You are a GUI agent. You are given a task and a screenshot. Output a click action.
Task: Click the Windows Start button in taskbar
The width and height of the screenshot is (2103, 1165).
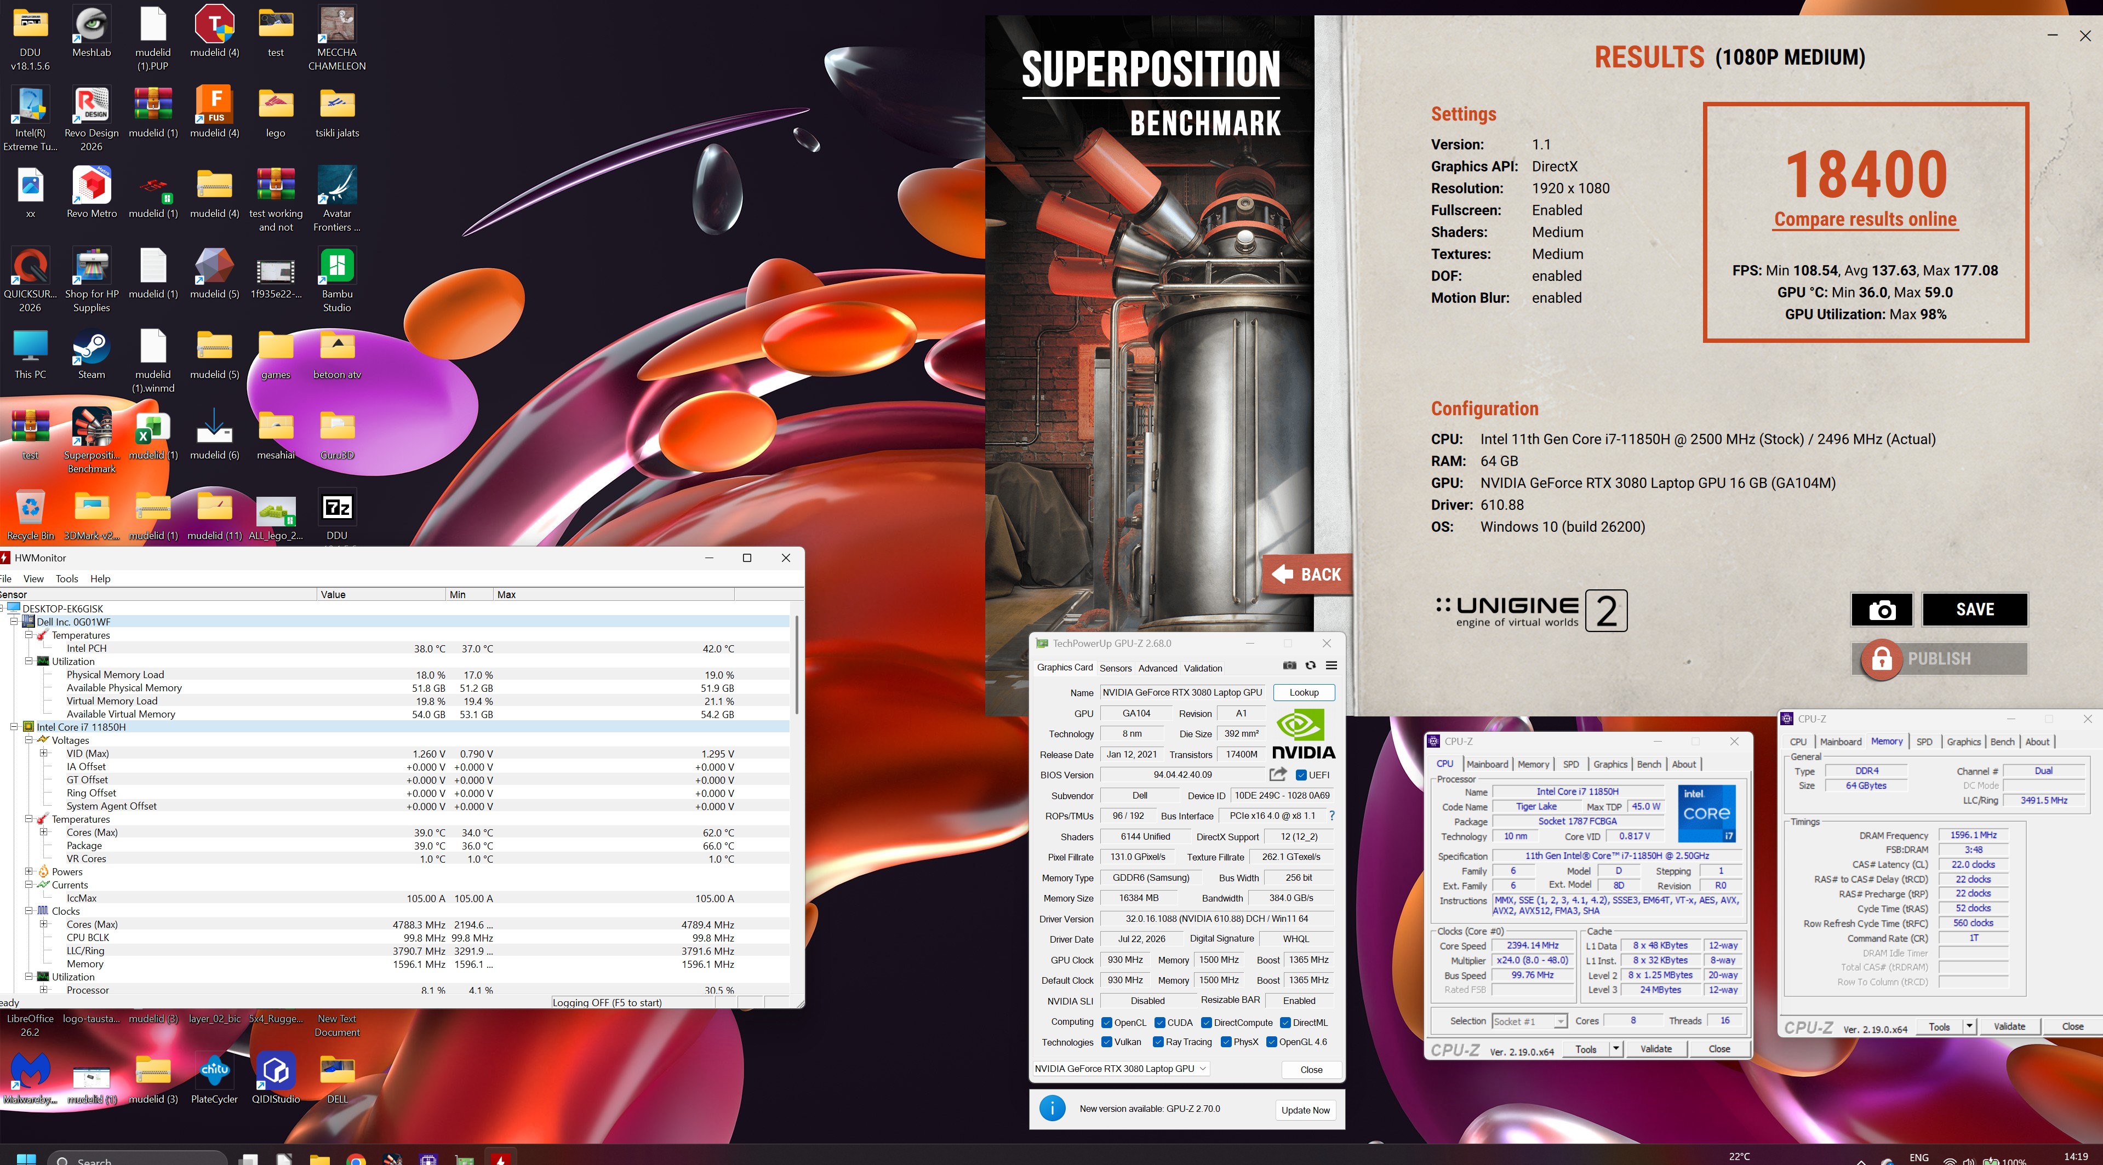click(26, 1158)
